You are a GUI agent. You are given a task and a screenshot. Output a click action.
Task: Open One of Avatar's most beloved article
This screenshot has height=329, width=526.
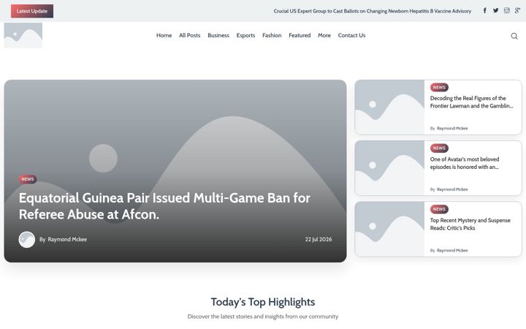(x=465, y=163)
